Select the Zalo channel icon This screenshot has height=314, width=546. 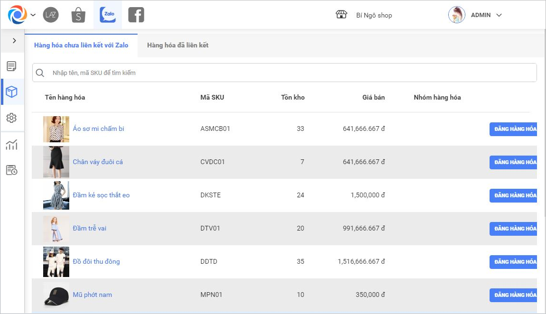click(x=108, y=15)
